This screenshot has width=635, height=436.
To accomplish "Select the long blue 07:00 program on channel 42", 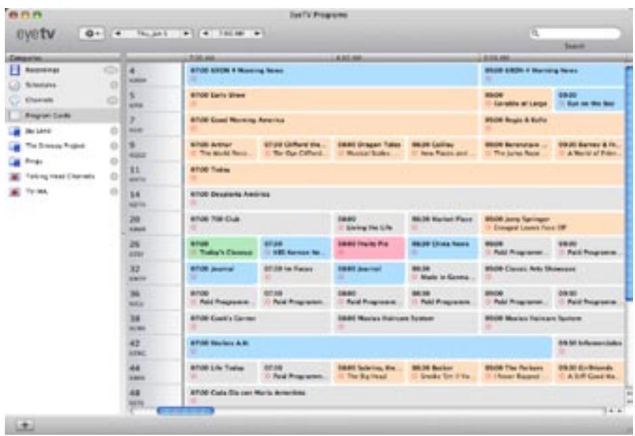I will click(369, 348).
